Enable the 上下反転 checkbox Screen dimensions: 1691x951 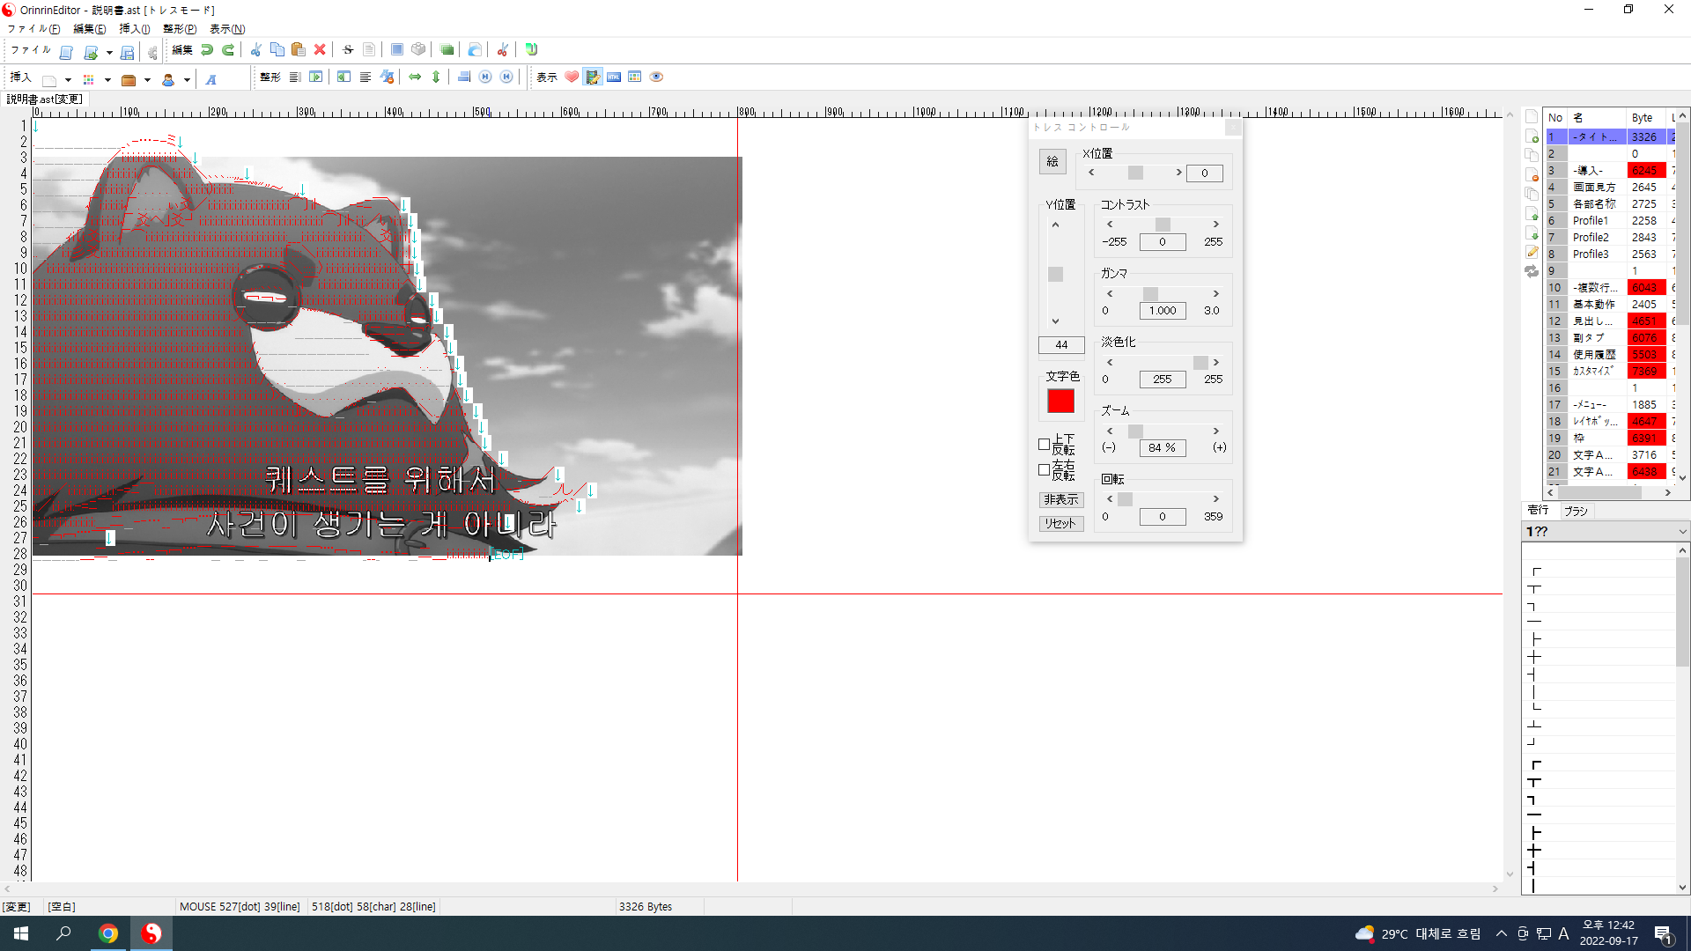(x=1045, y=445)
